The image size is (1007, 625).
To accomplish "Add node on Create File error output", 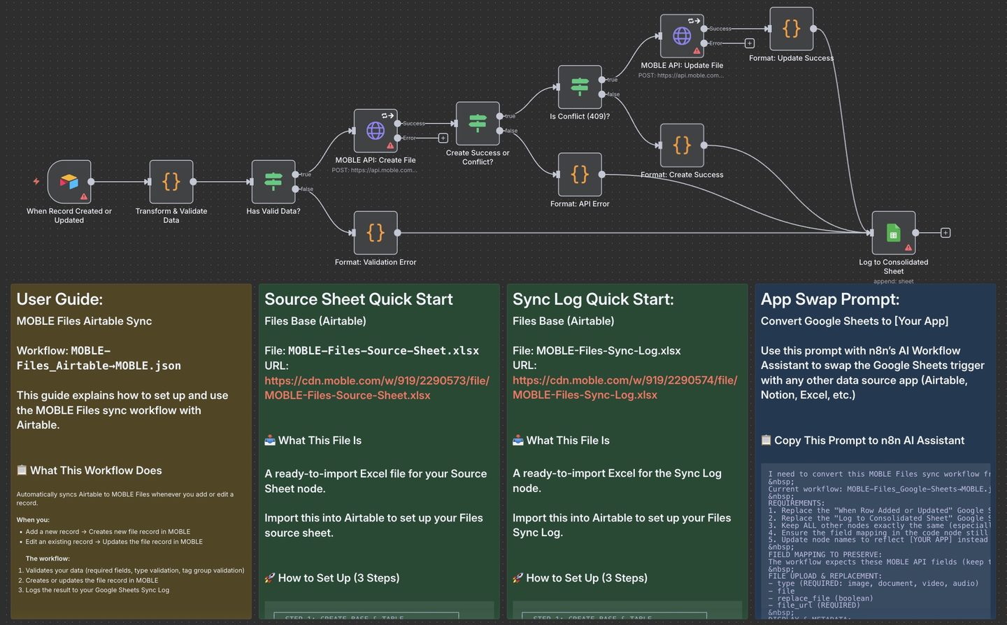I will click(x=443, y=138).
